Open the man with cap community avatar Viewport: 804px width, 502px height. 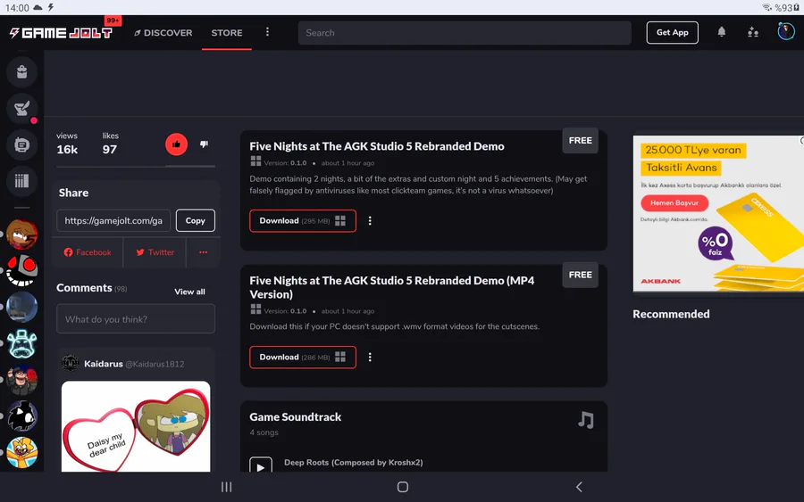click(x=21, y=380)
